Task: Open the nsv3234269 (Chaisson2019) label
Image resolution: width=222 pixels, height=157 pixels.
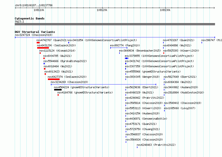Action: coord(69,82)
